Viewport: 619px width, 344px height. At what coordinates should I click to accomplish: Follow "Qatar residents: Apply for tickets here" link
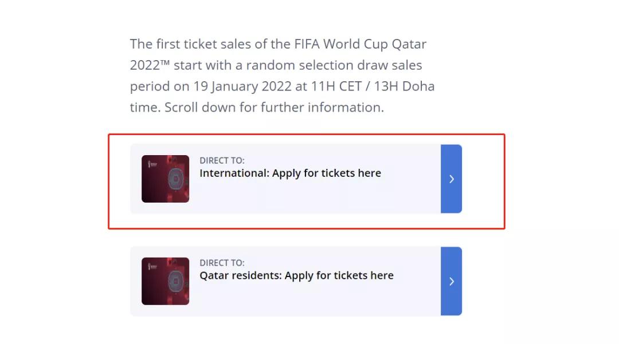(x=296, y=276)
